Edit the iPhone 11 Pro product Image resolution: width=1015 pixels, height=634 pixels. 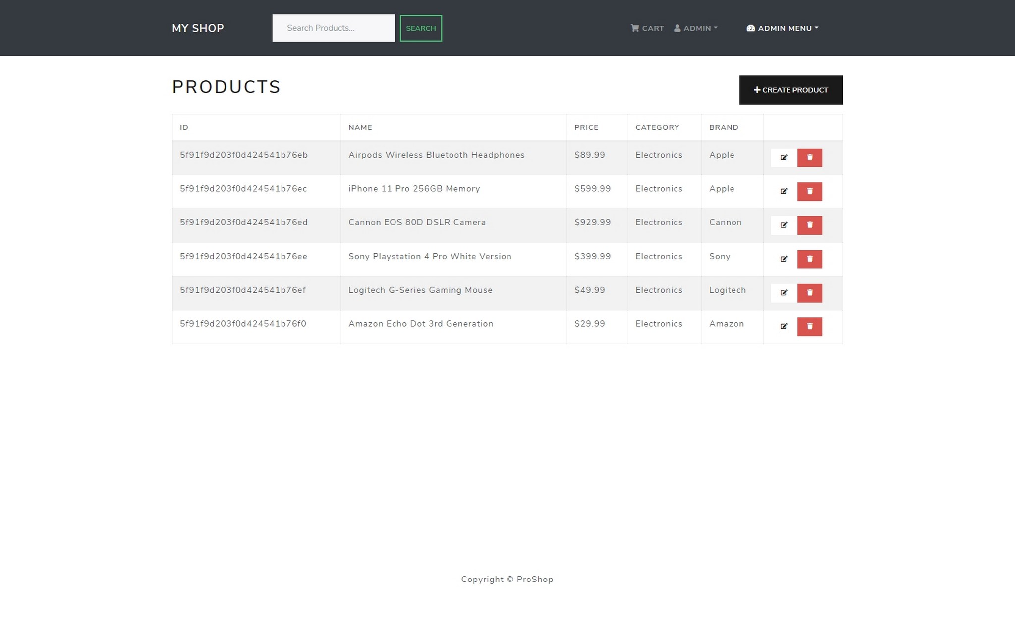point(784,191)
